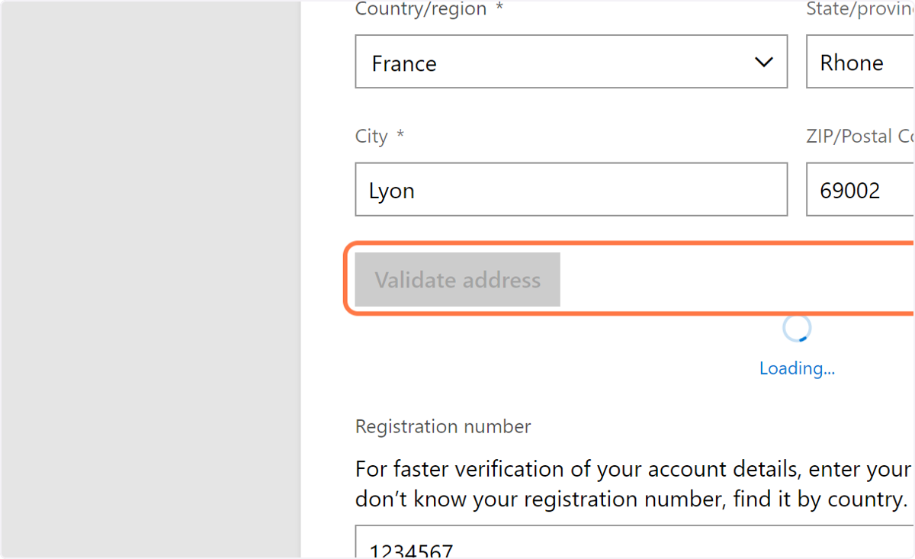This screenshot has width=915, height=559.
Task: Open the Country/region dropdown showing France
Action: [571, 62]
